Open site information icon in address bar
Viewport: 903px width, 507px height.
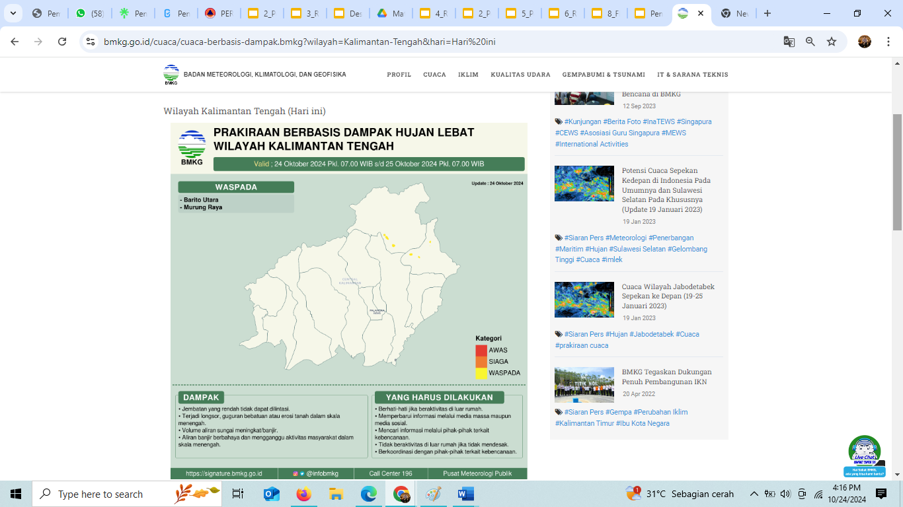coord(91,42)
